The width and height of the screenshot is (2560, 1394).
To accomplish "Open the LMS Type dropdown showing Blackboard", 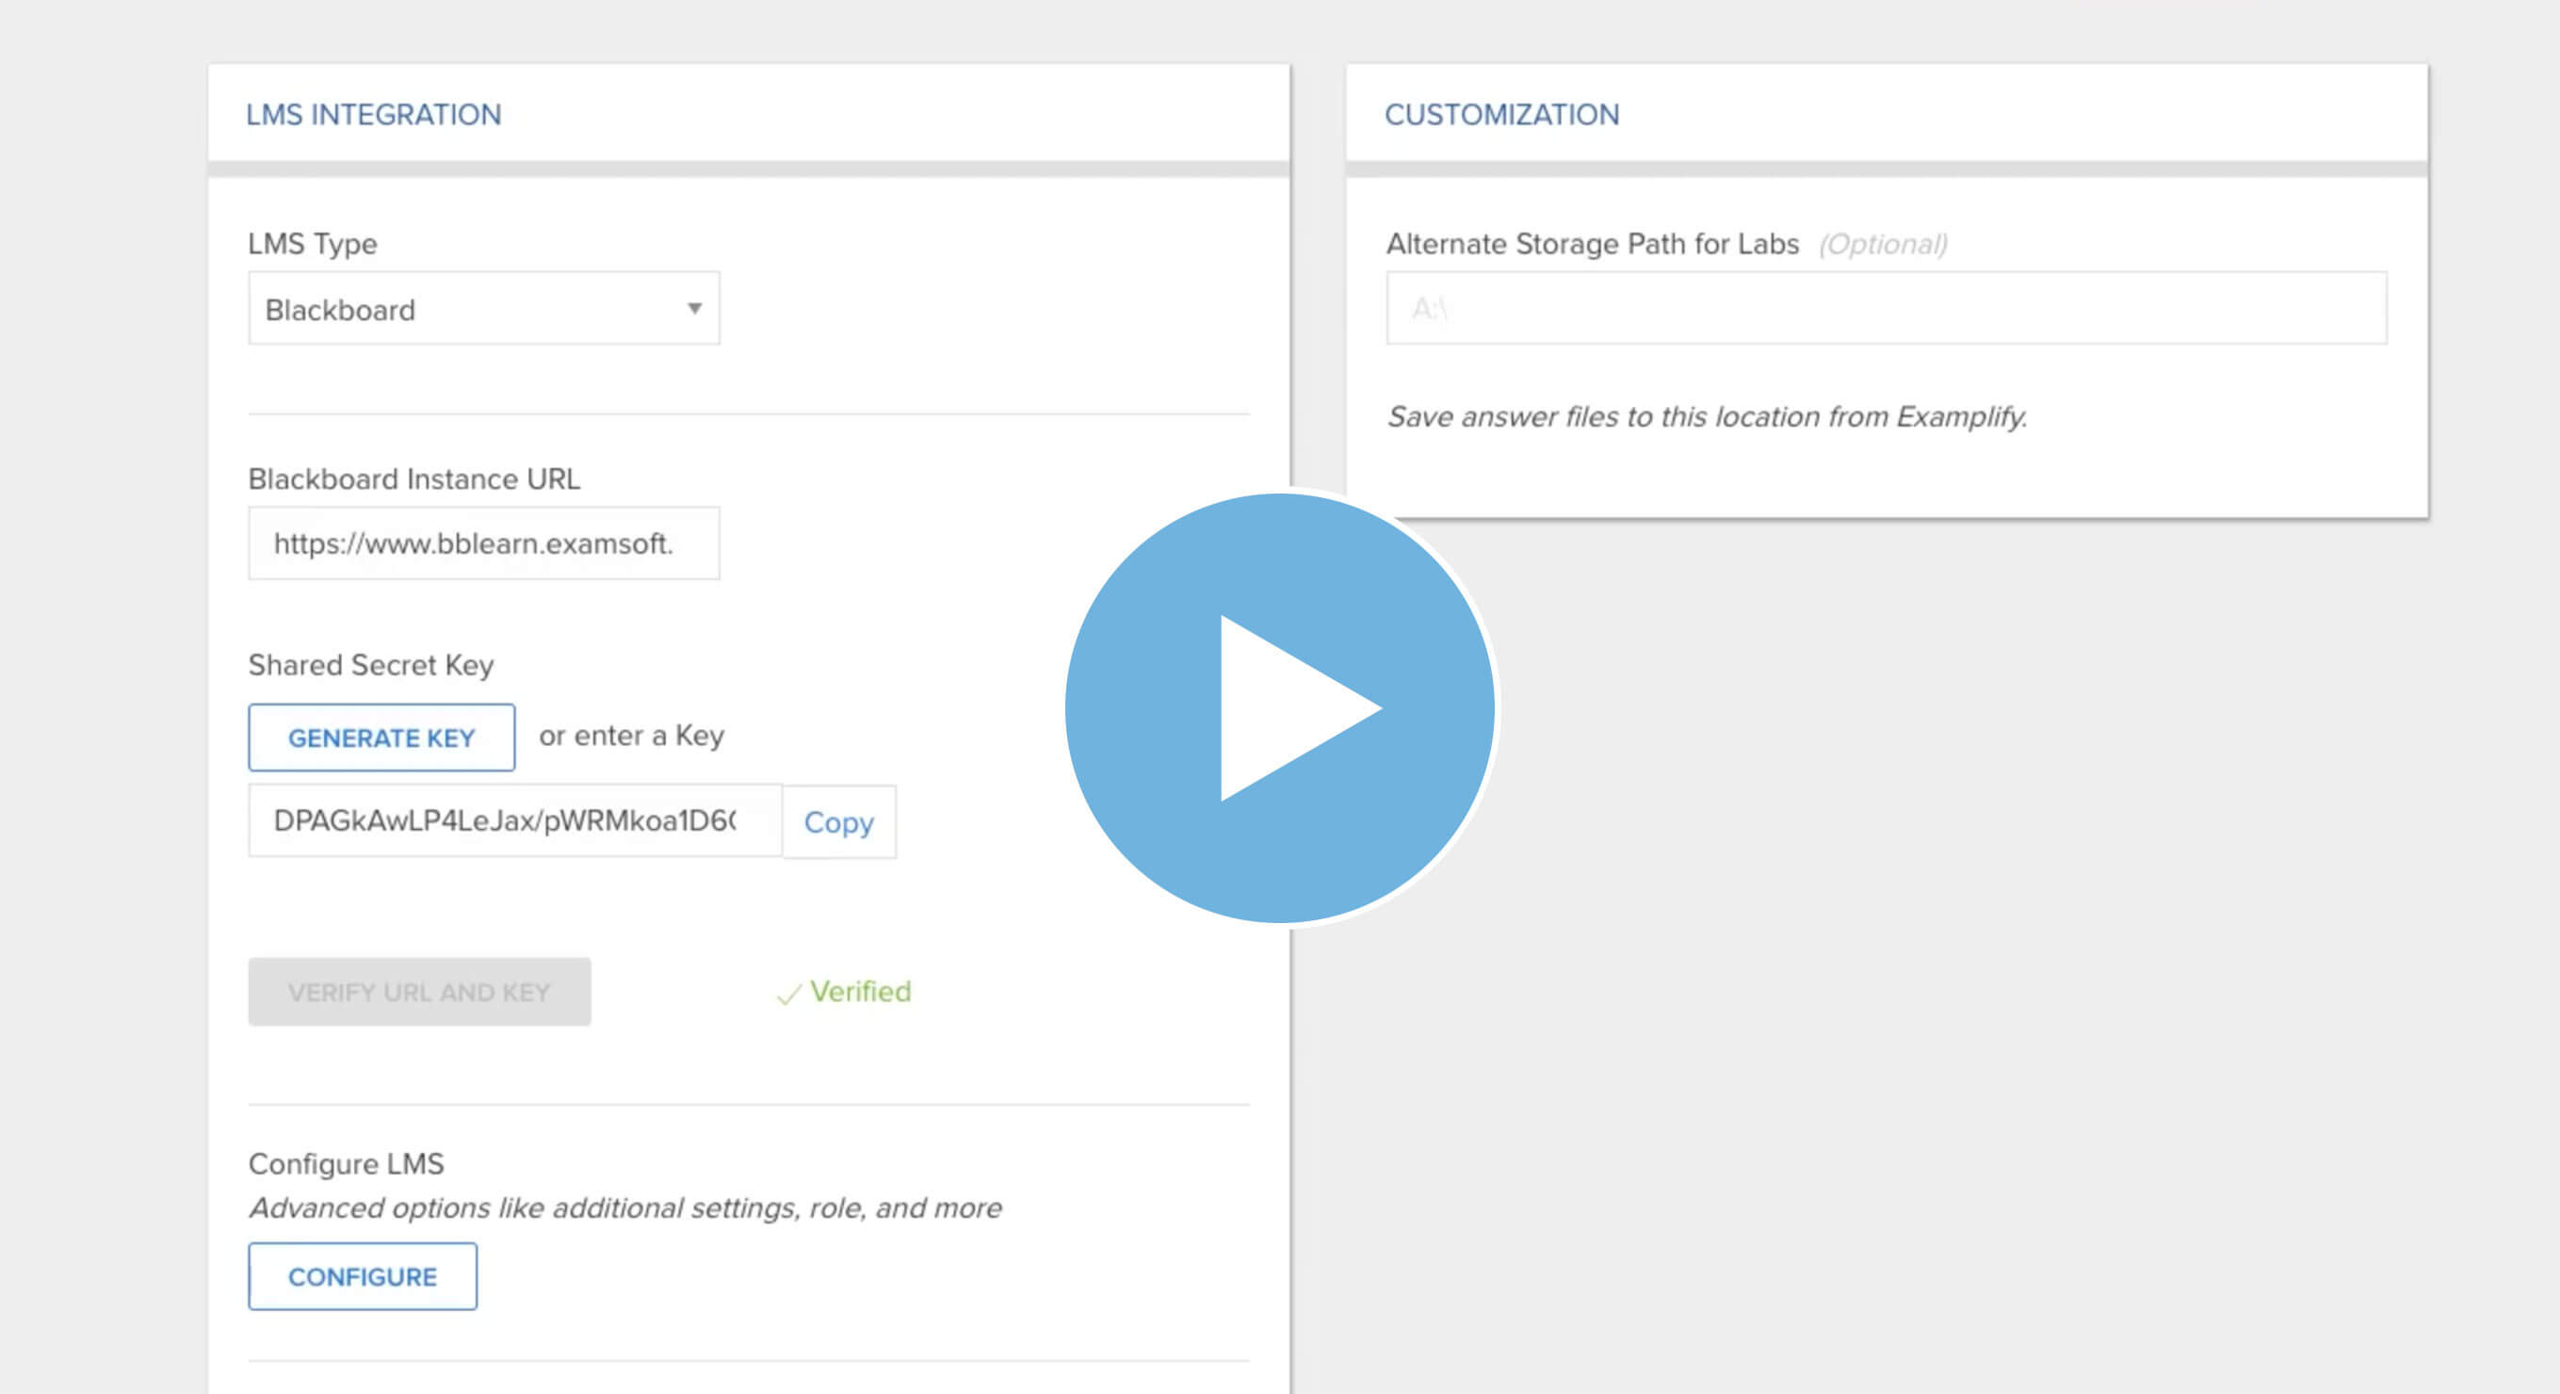I will [484, 308].
